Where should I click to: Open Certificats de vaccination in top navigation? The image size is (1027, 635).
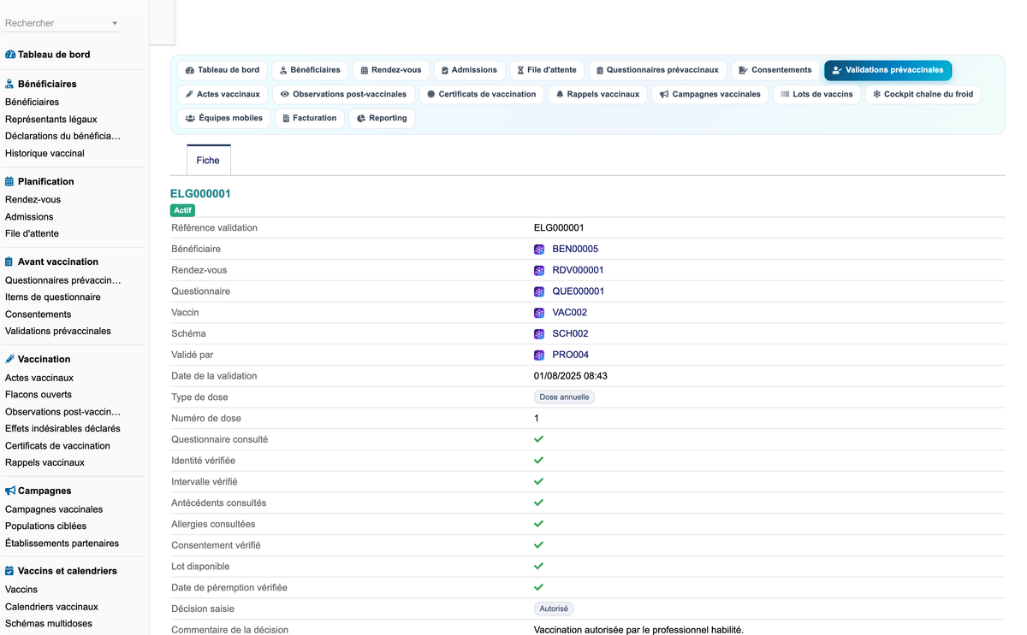(x=482, y=94)
